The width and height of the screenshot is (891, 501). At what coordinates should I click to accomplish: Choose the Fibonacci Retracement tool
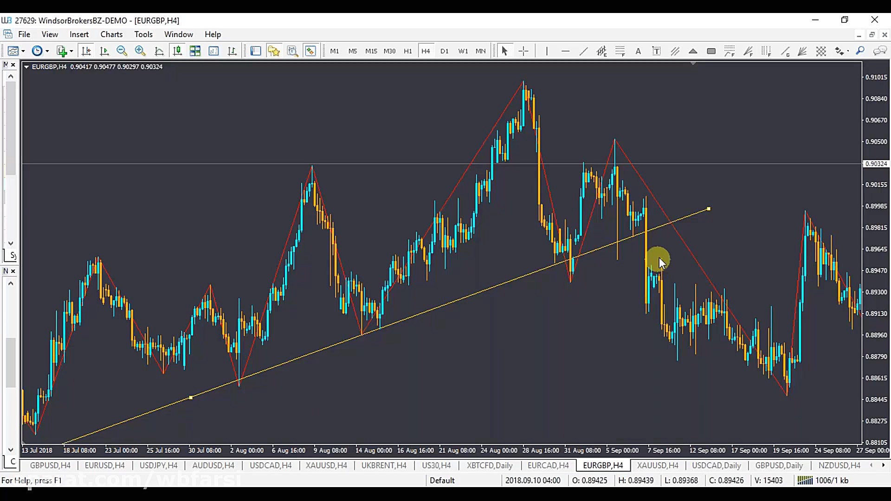(620, 51)
